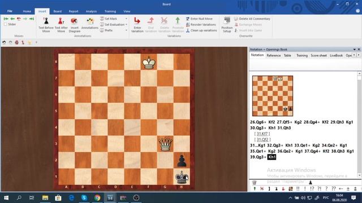Click notation pane vertical scrollbar
362x203 pixels.
click(359, 125)
